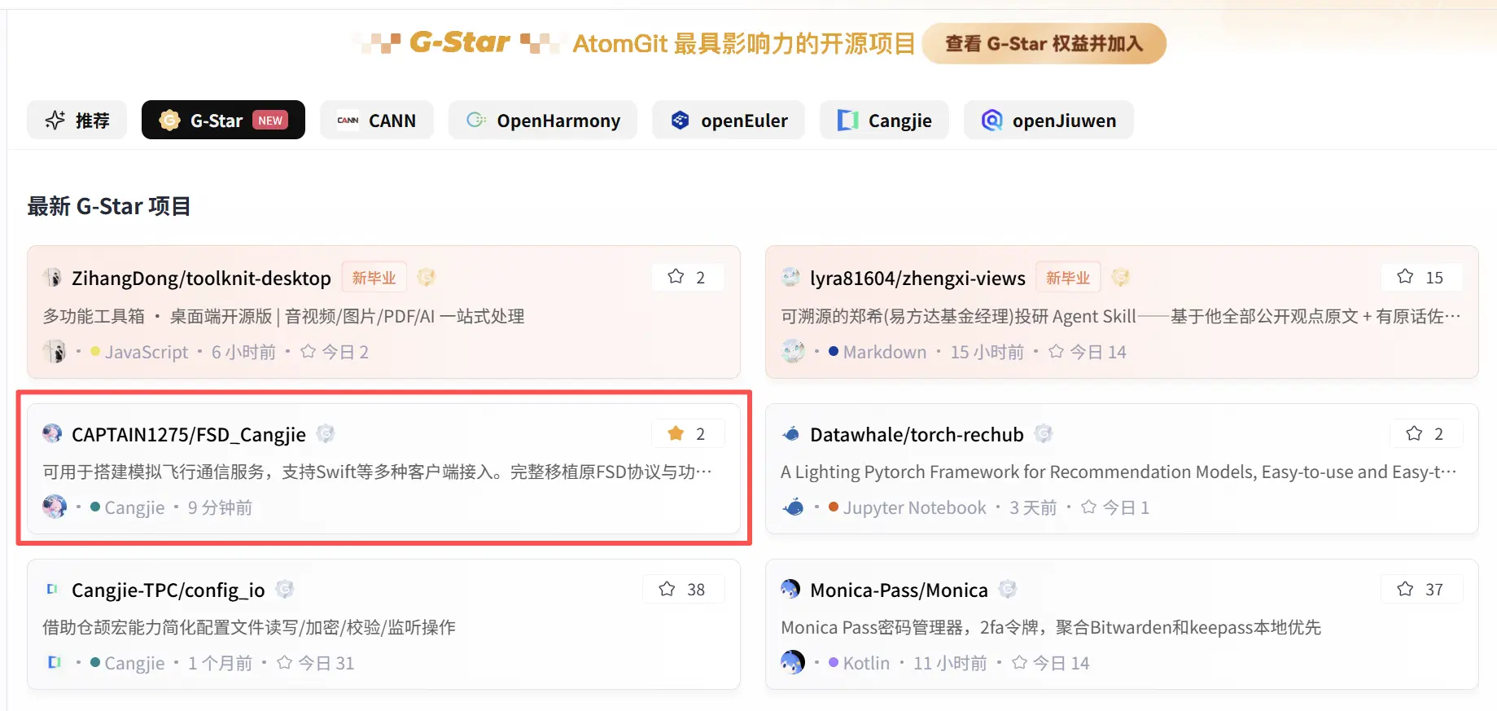The width and height of the screenshot is (1497, 711).
Task: Click G-Star badge icon next to Monica title
Action: 1008,590
